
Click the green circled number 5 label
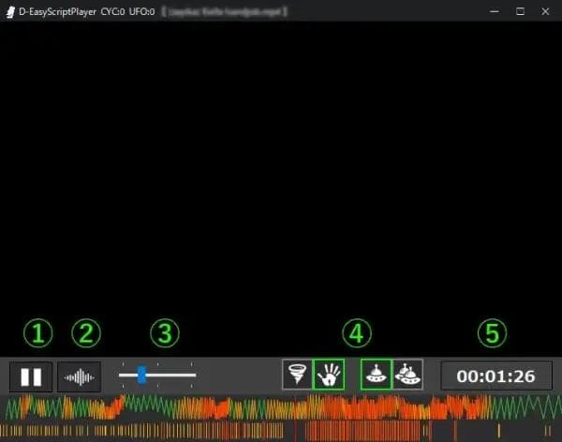click(x=492, y=331)
